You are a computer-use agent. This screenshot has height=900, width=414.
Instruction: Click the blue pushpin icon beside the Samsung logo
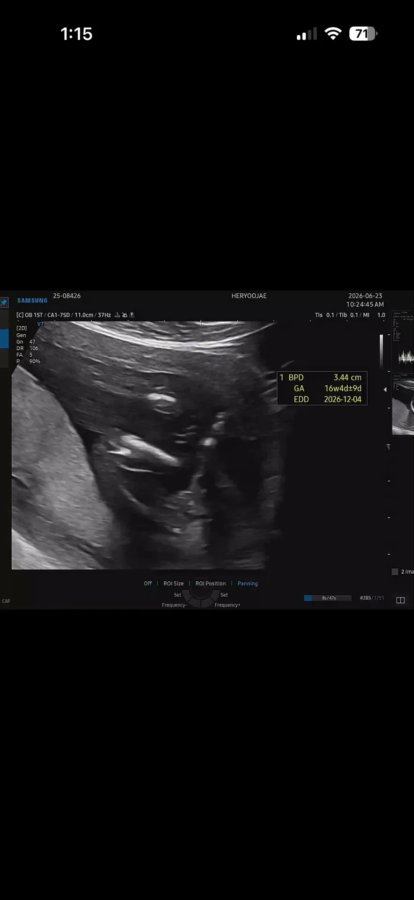point(4,303)
